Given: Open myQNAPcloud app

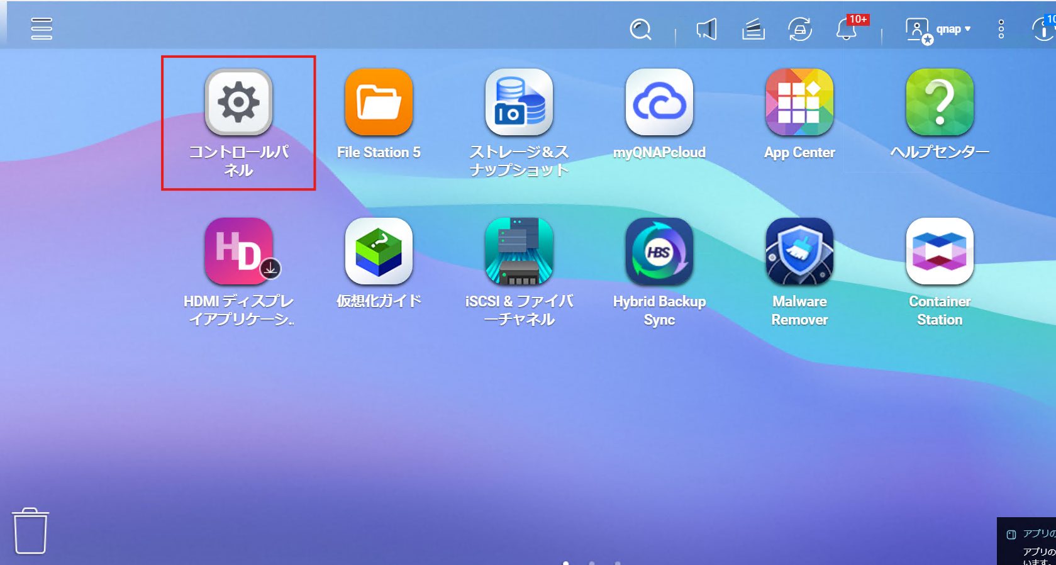Looking at the screenshot, I should [x=659, y=102].
